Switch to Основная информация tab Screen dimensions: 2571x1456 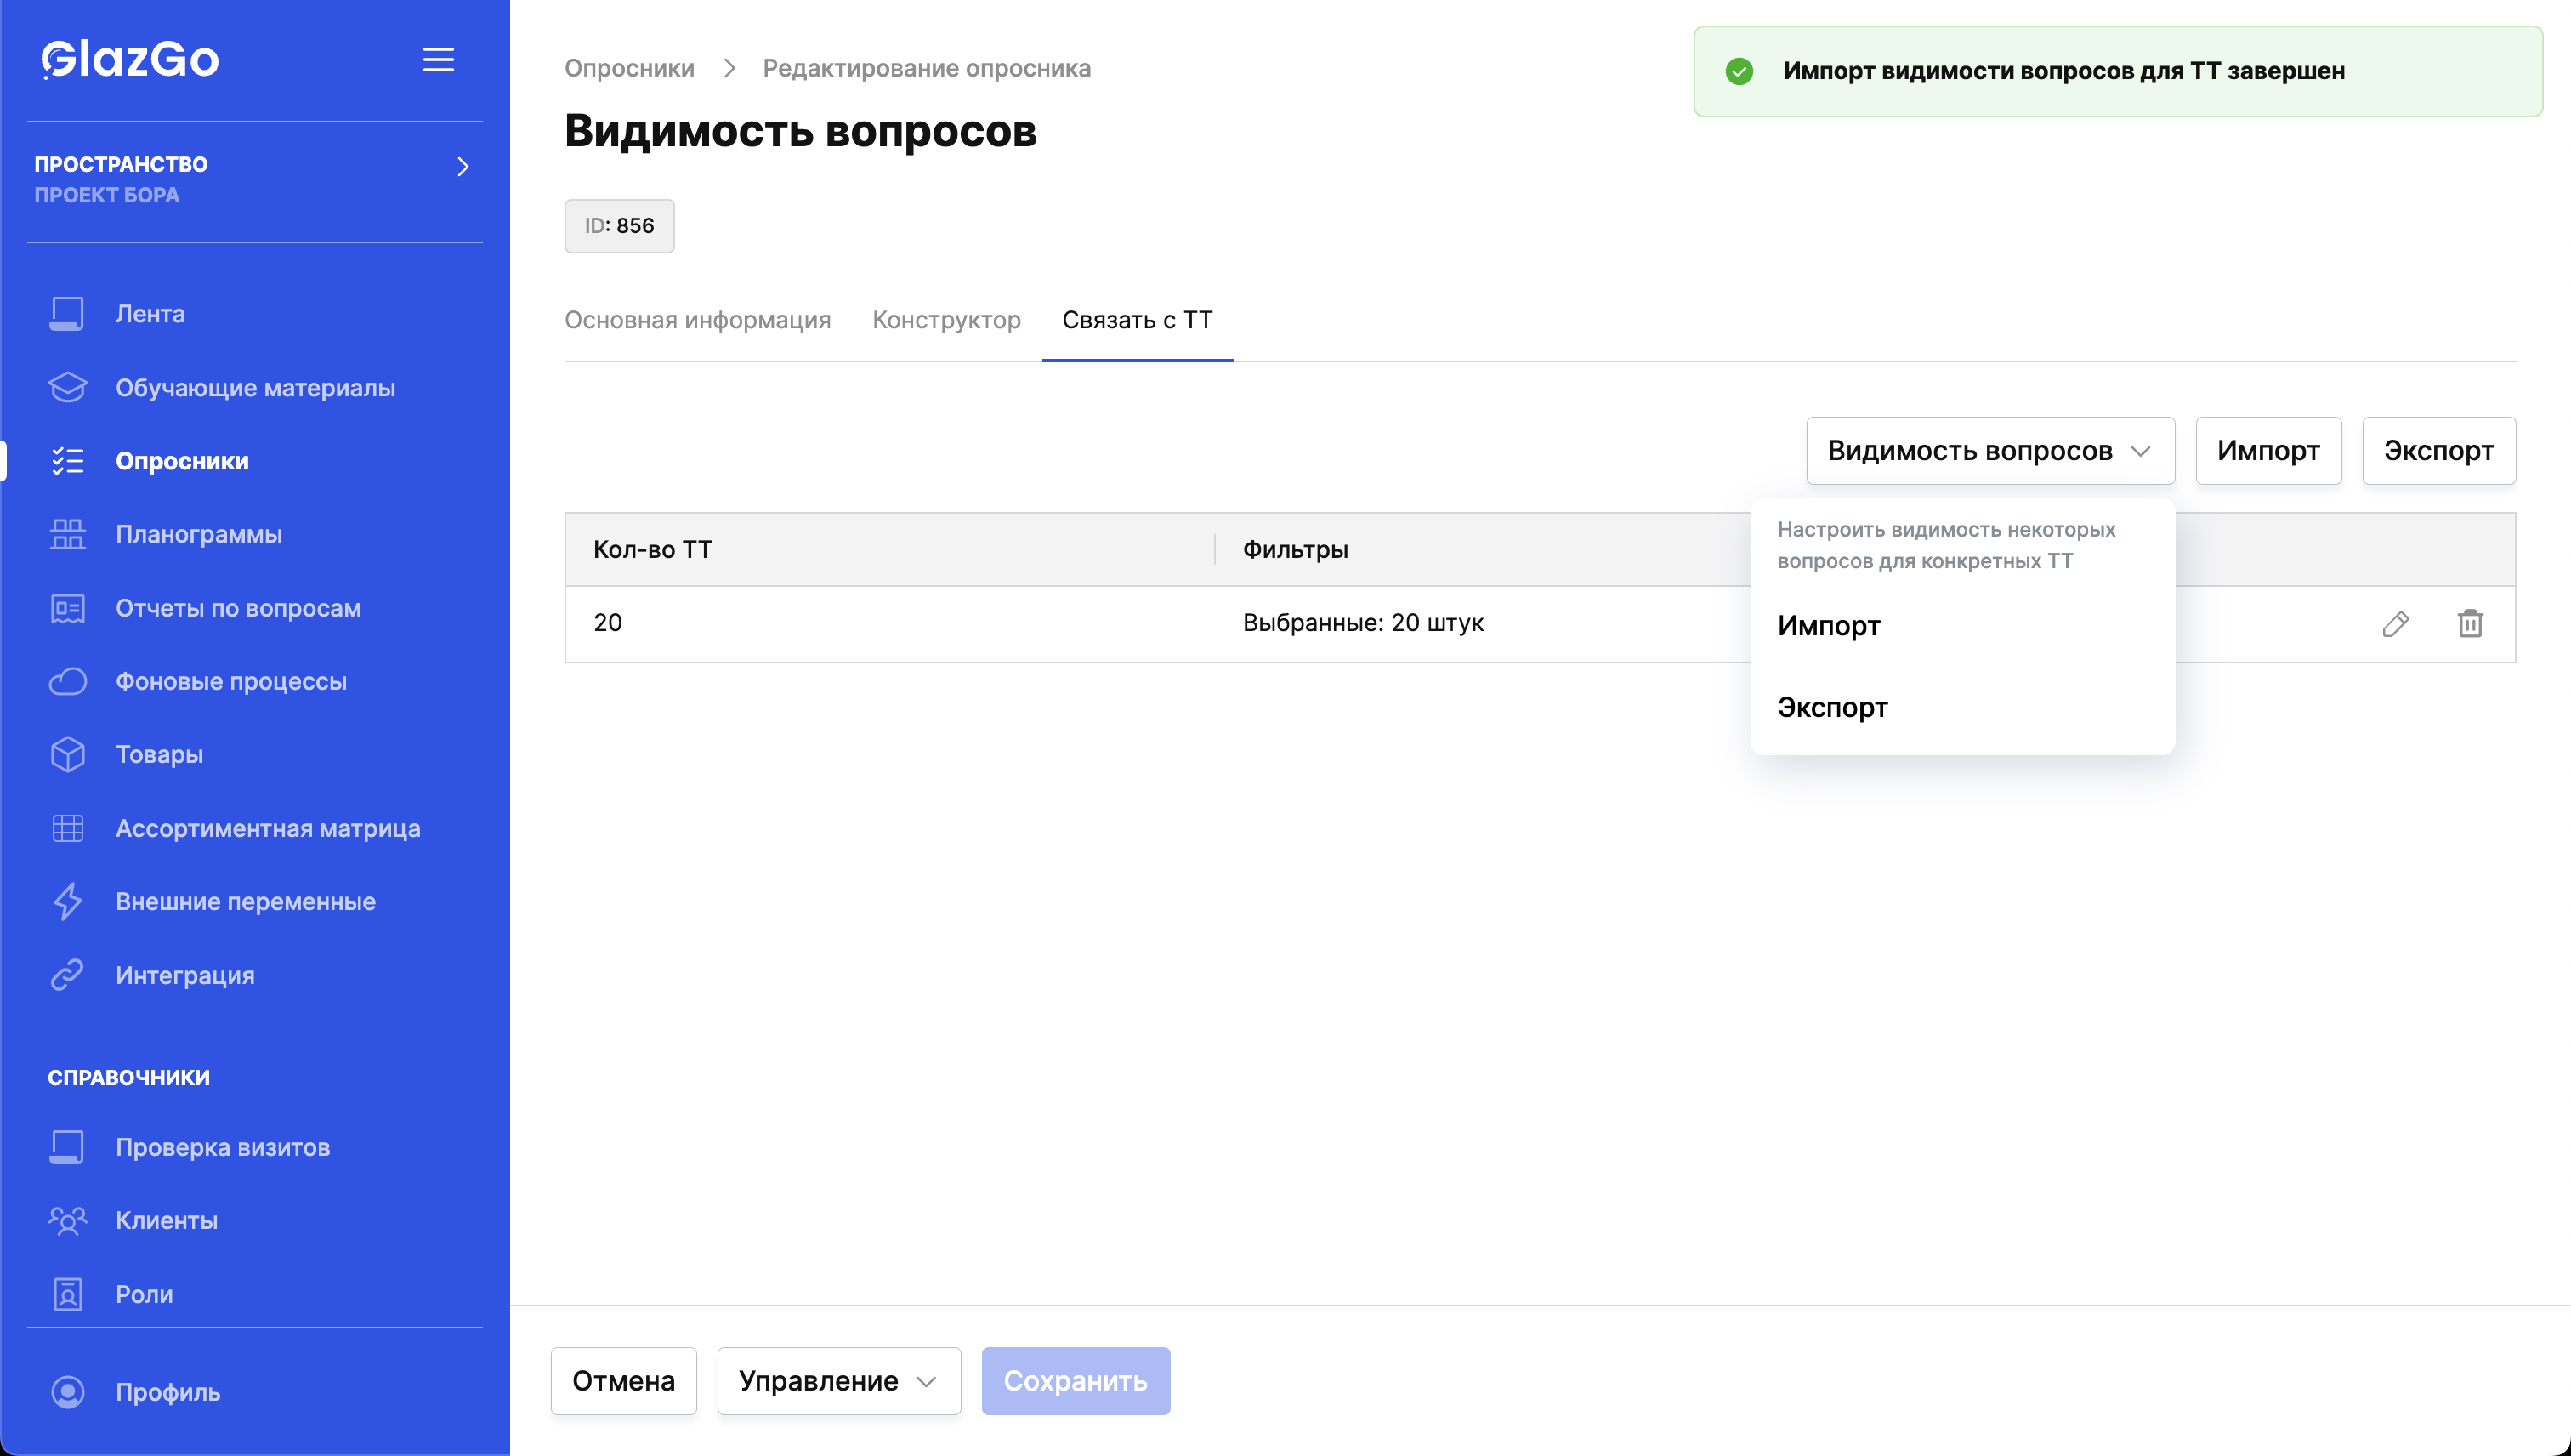click(698, 320)
